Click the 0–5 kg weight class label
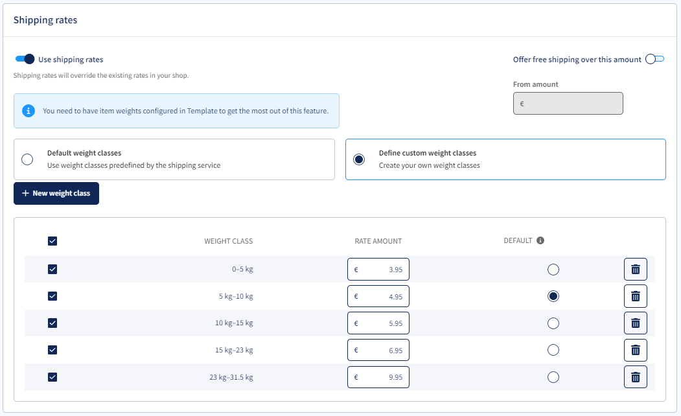681x416 pixels. (242, 269)
